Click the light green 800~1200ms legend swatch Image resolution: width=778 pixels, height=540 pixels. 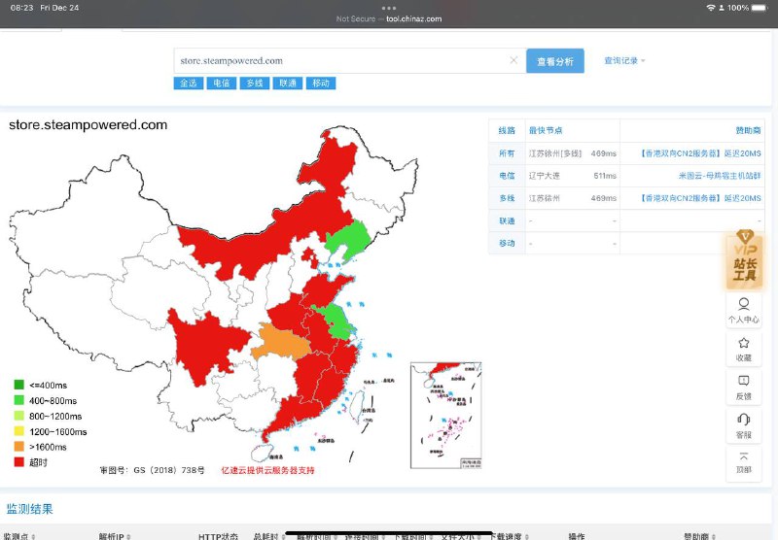click(x=18, y=416)
